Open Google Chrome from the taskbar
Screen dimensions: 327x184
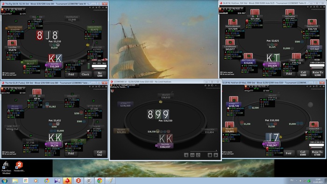[100, 181]
